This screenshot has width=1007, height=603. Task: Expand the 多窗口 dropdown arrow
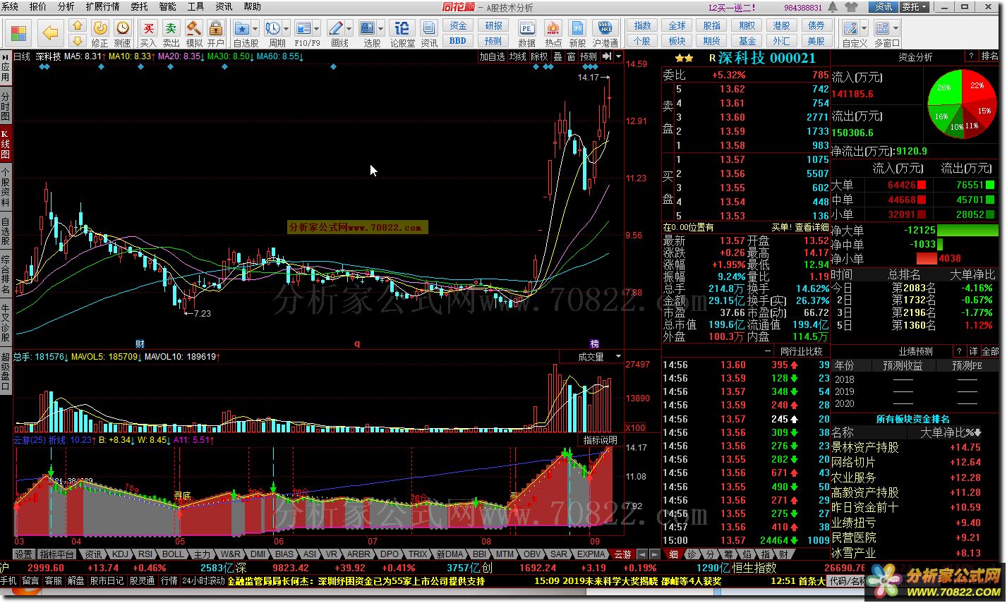[896, 29]
